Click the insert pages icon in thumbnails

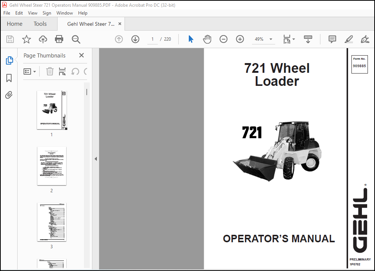[62, 71]
